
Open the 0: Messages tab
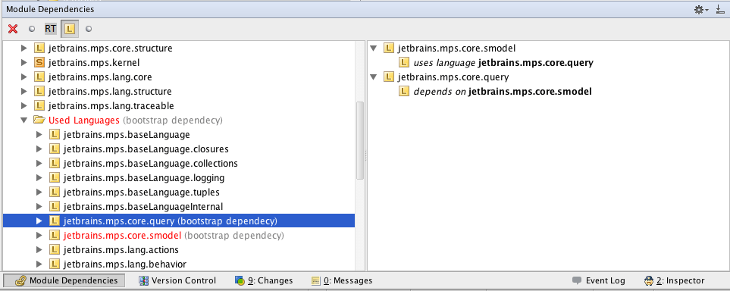(342, 280)
